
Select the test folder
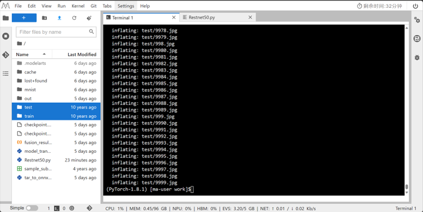[56, 107]
